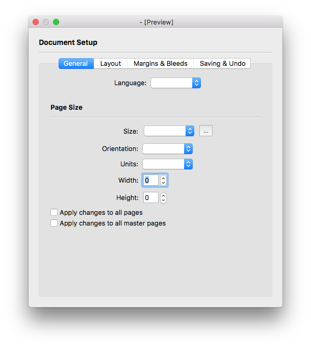Click inside the Height input field
The width and height of the screenshot is (311, 348).
coord(150,197)
